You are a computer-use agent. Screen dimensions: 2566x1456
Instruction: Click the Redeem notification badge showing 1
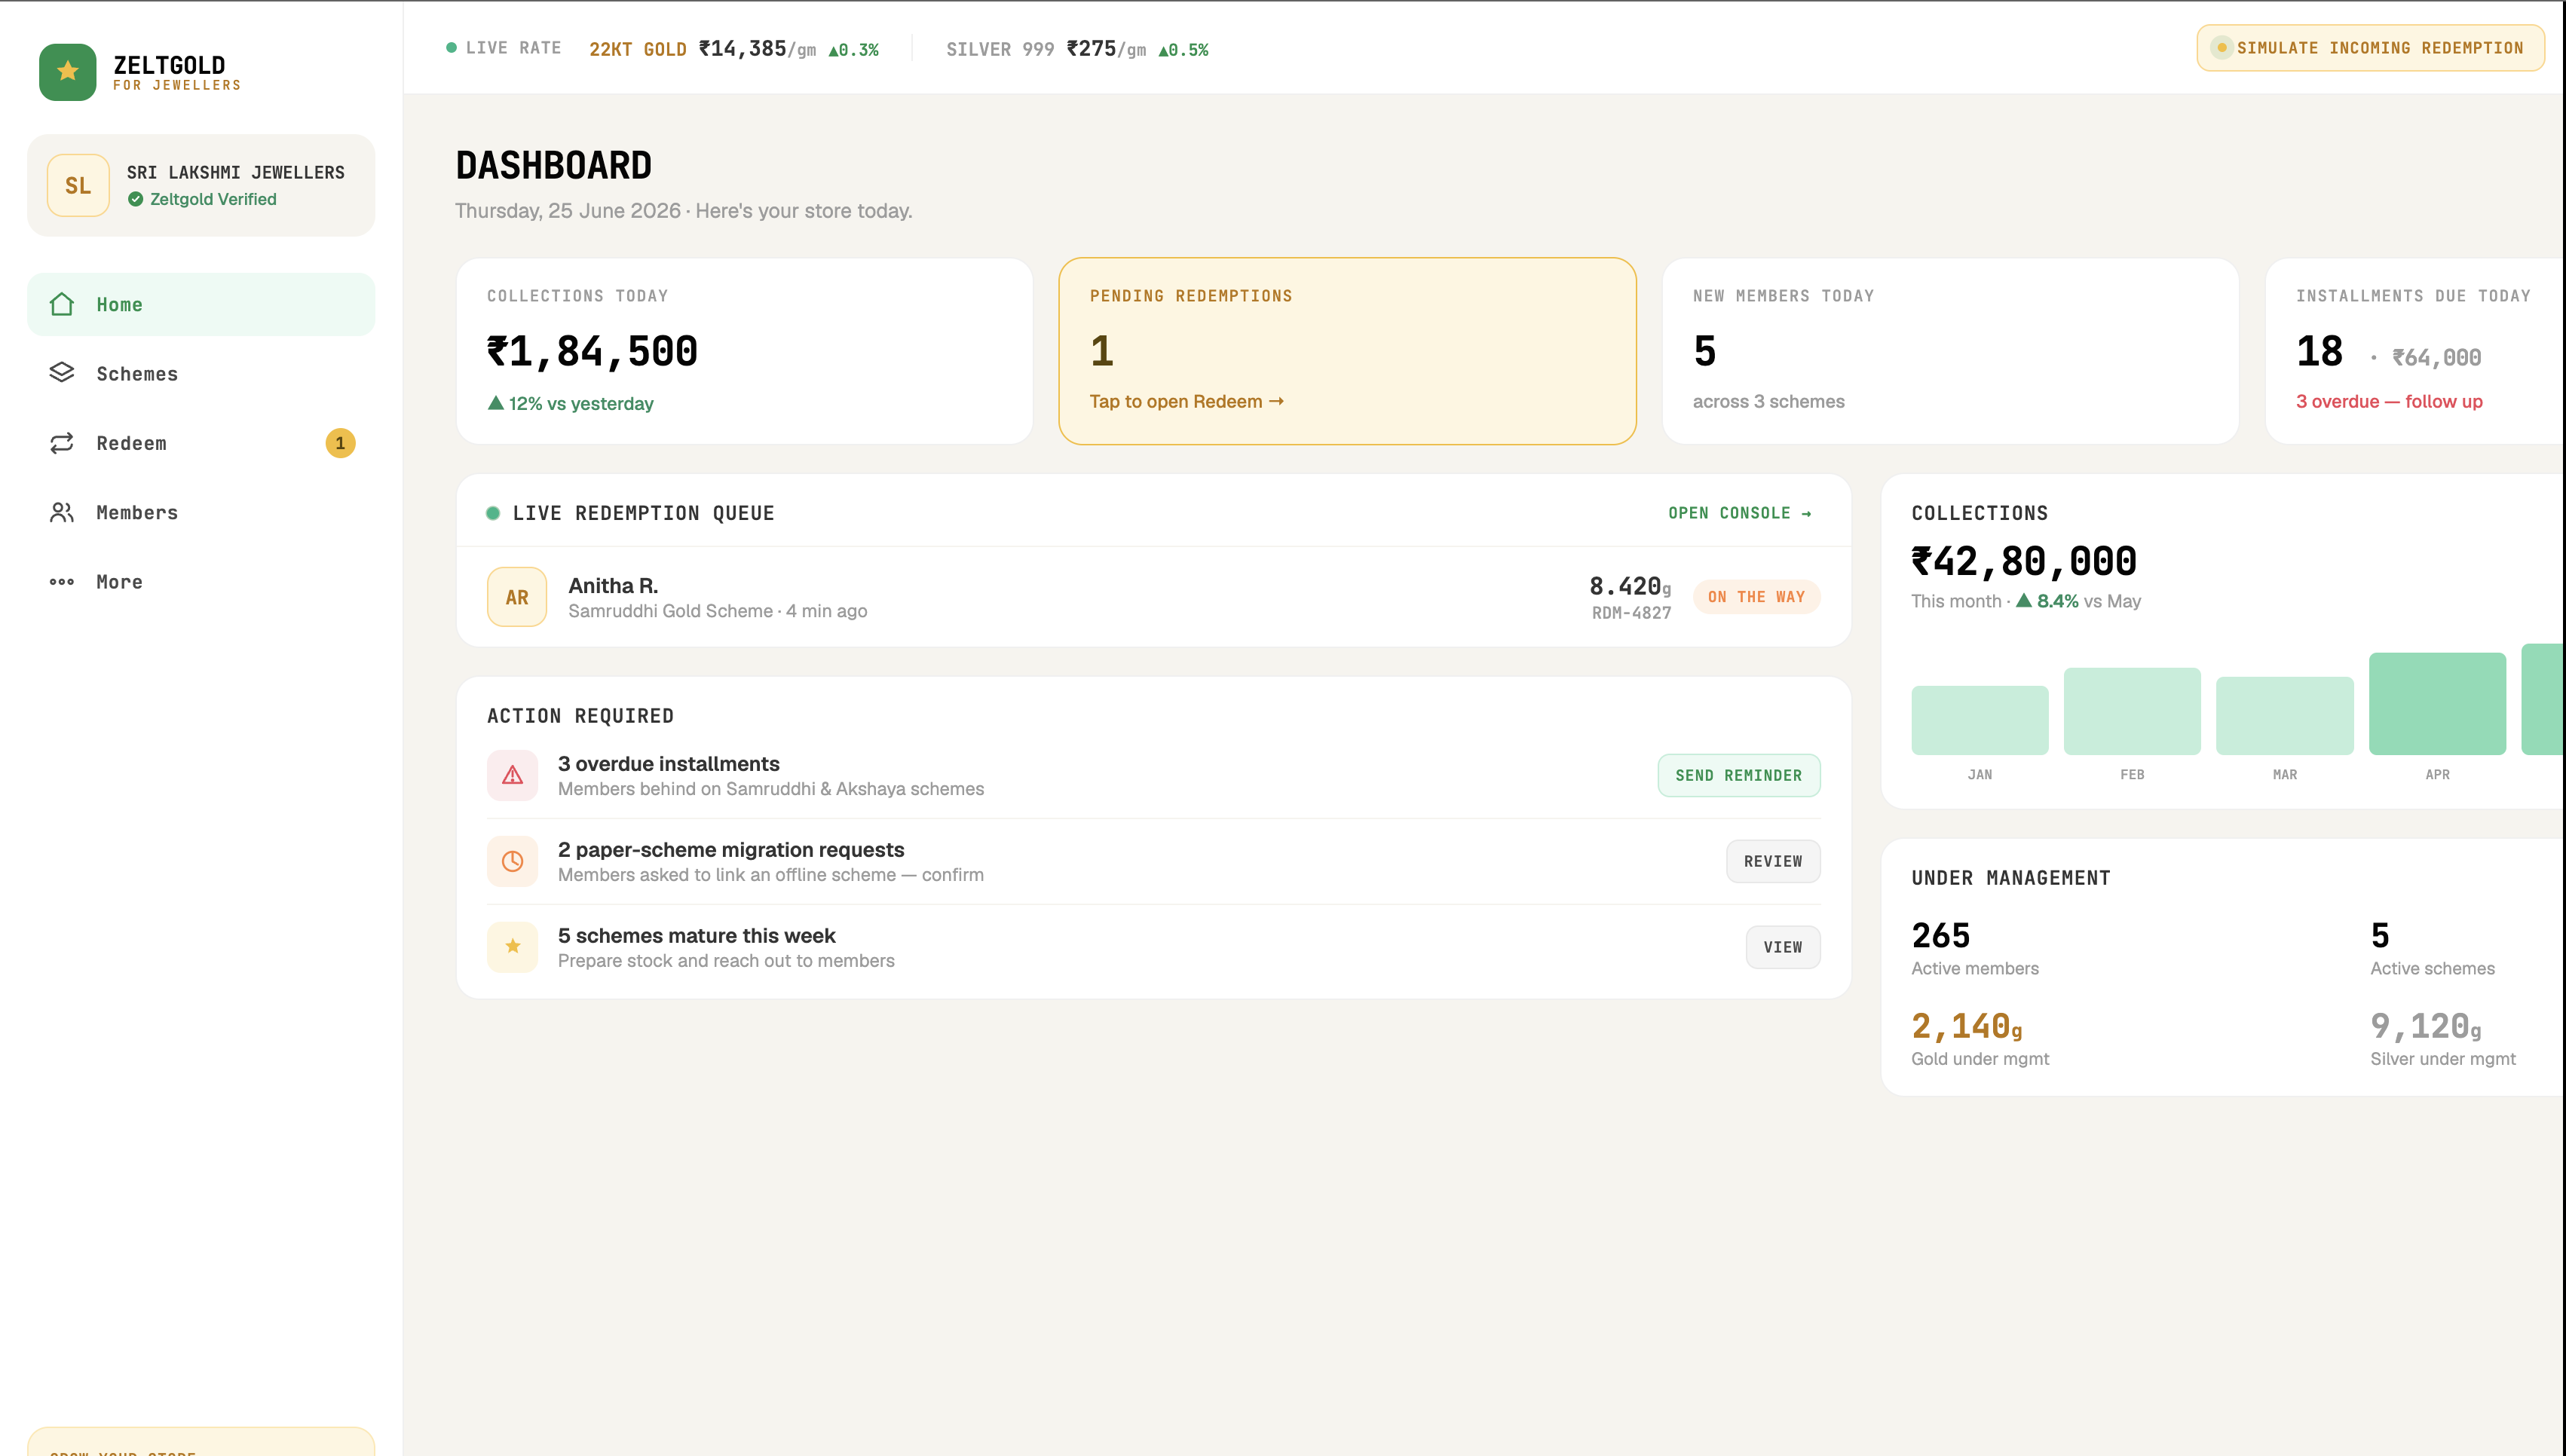click(x=340, y=443)
